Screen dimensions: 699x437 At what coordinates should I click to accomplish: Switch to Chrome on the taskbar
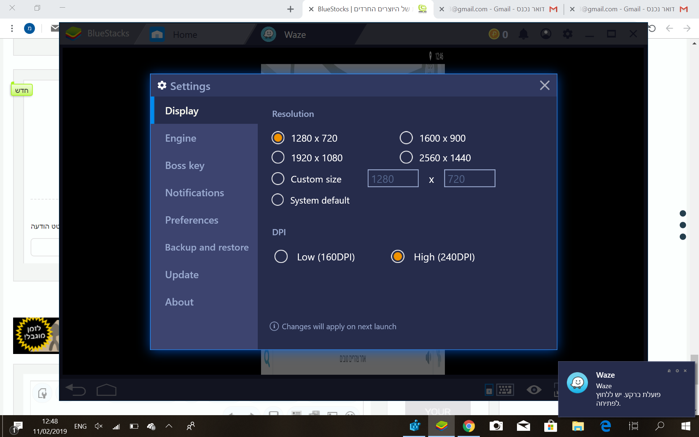[469, 426]
